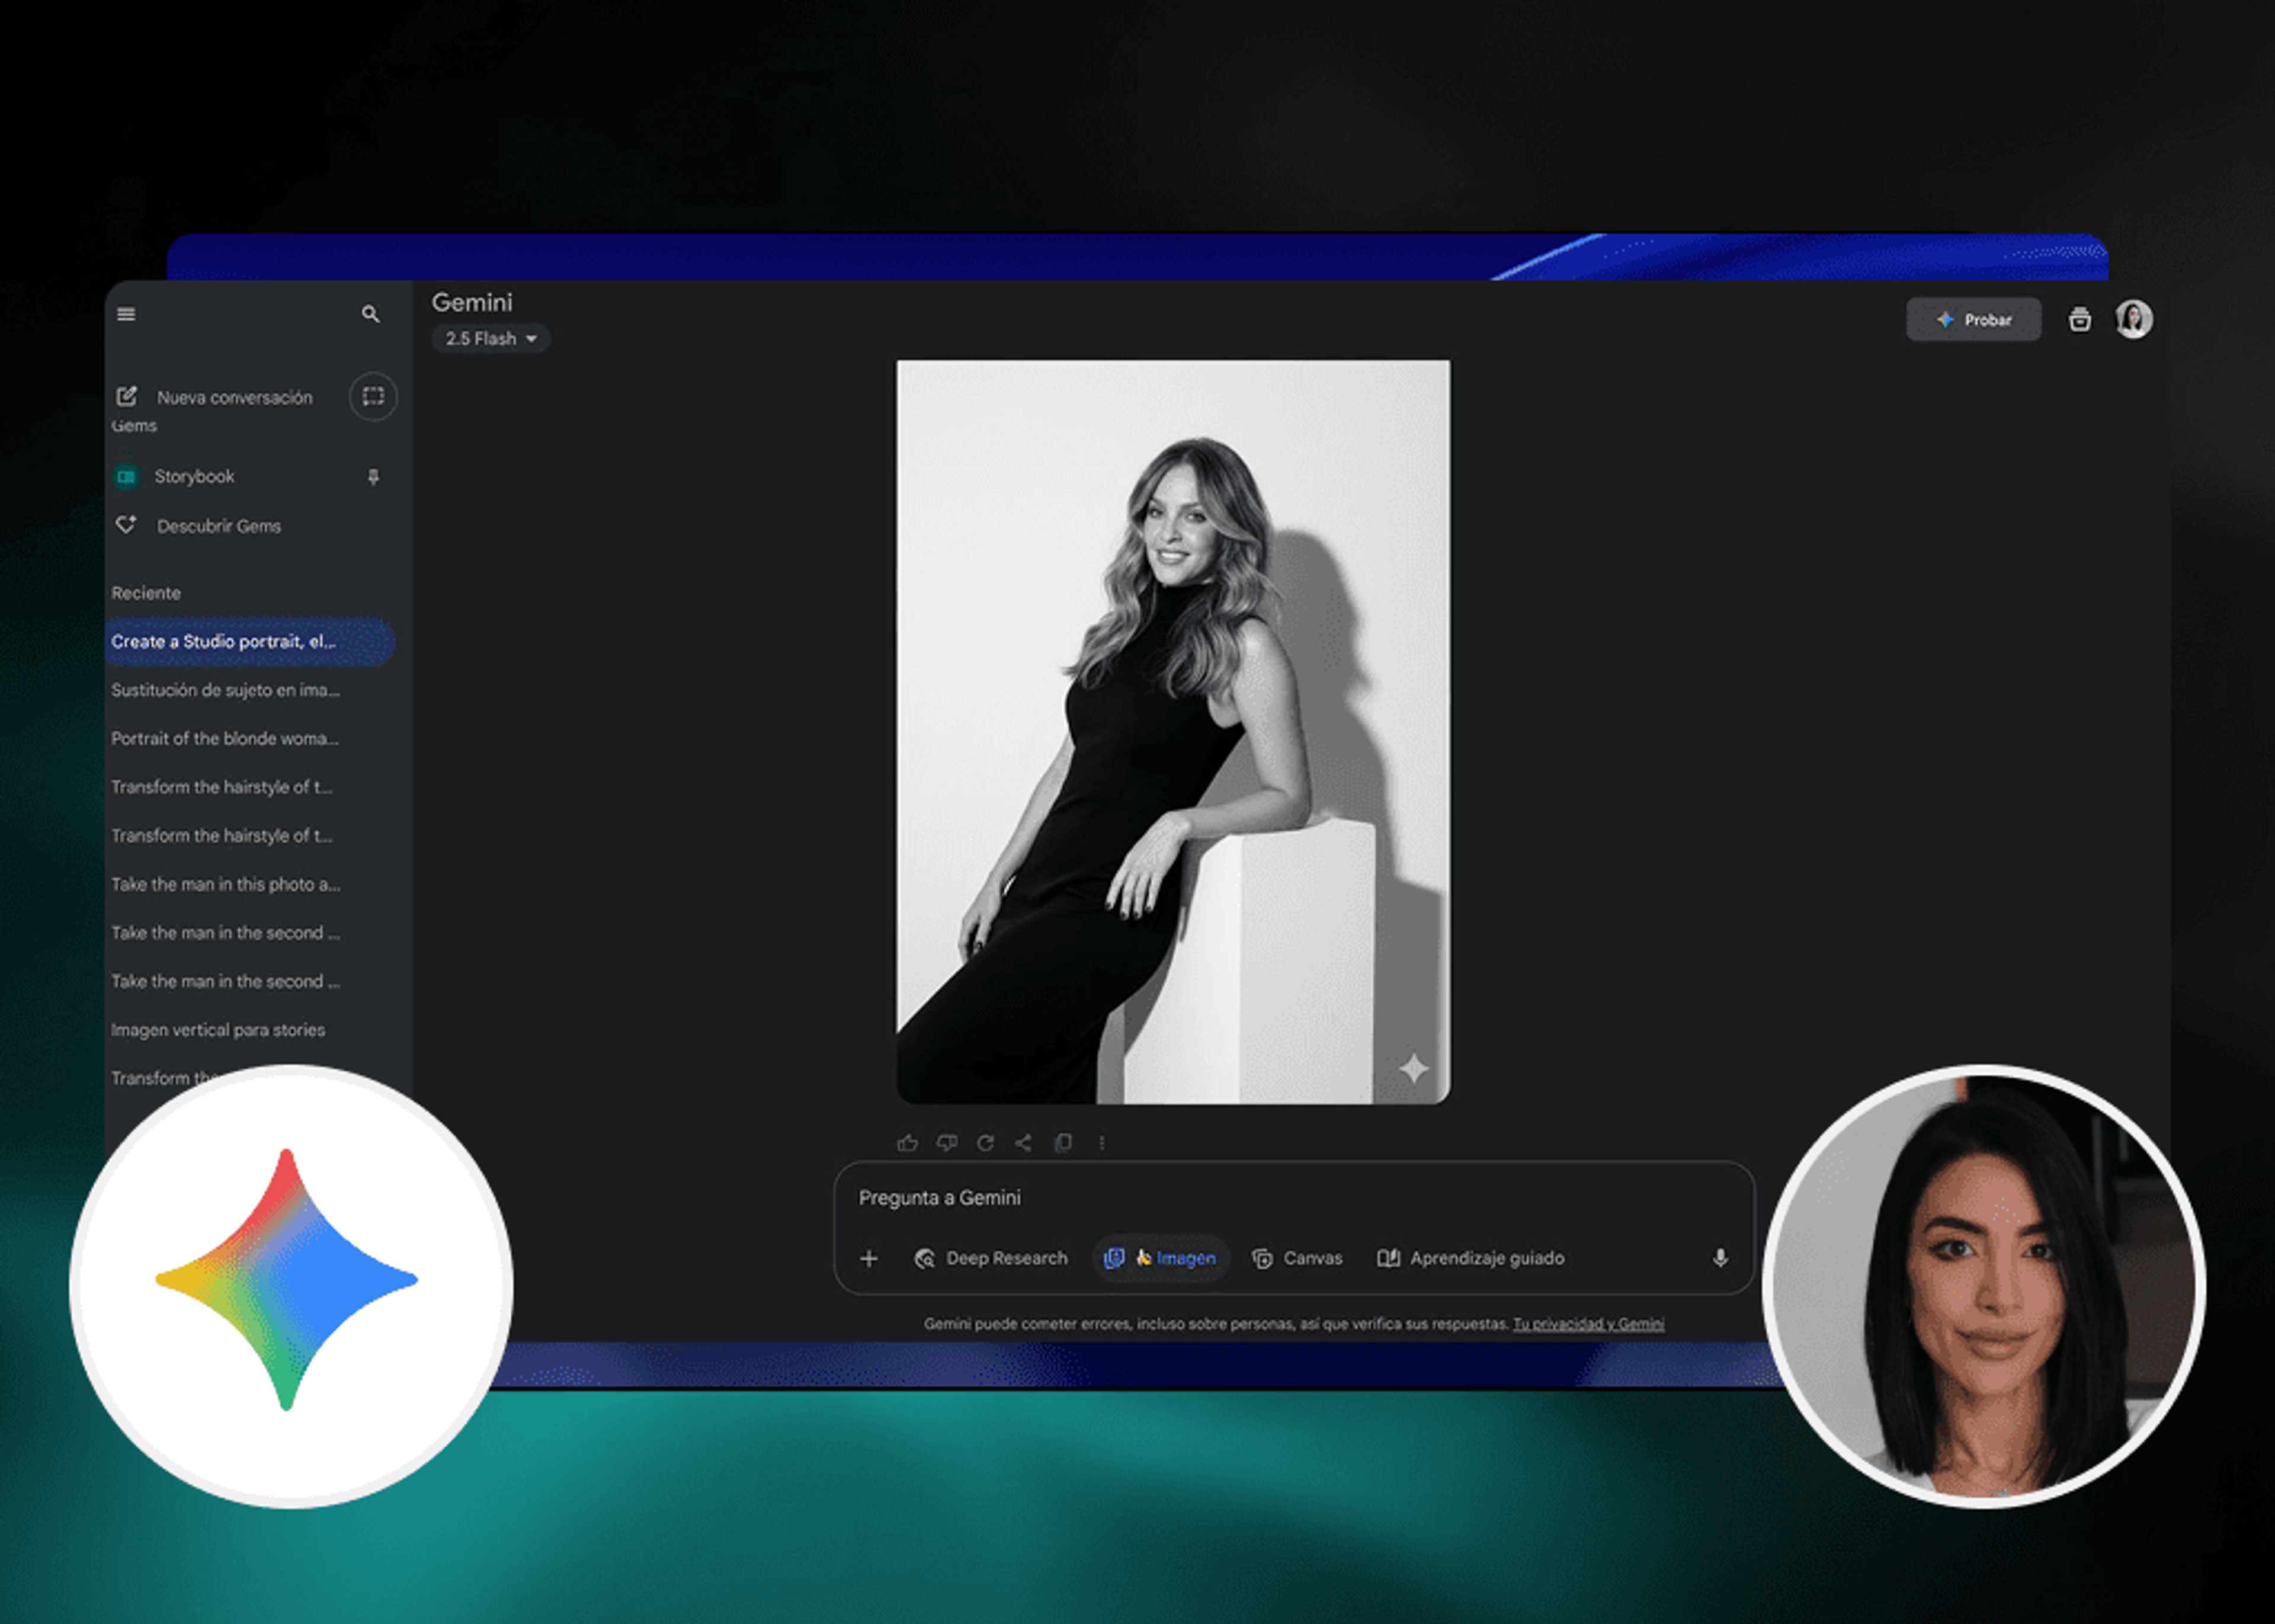
Task: Toggle Aprendizaje guiado tool chip
Action: 1471,1258
